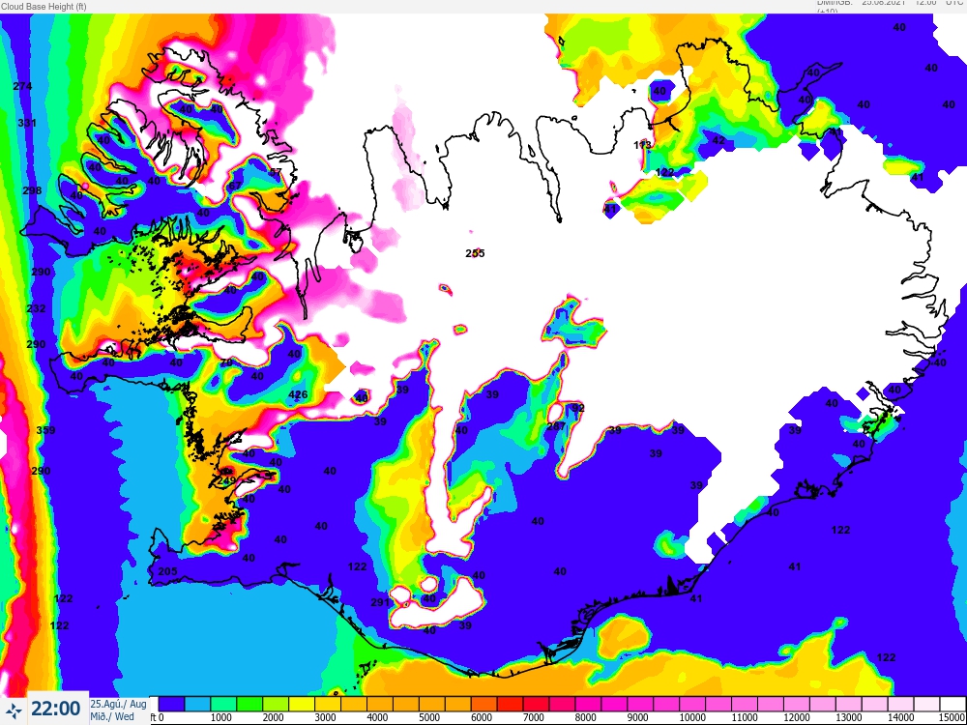
Task: Click the 274 cloud base value on the map
Action: point(22,86)
